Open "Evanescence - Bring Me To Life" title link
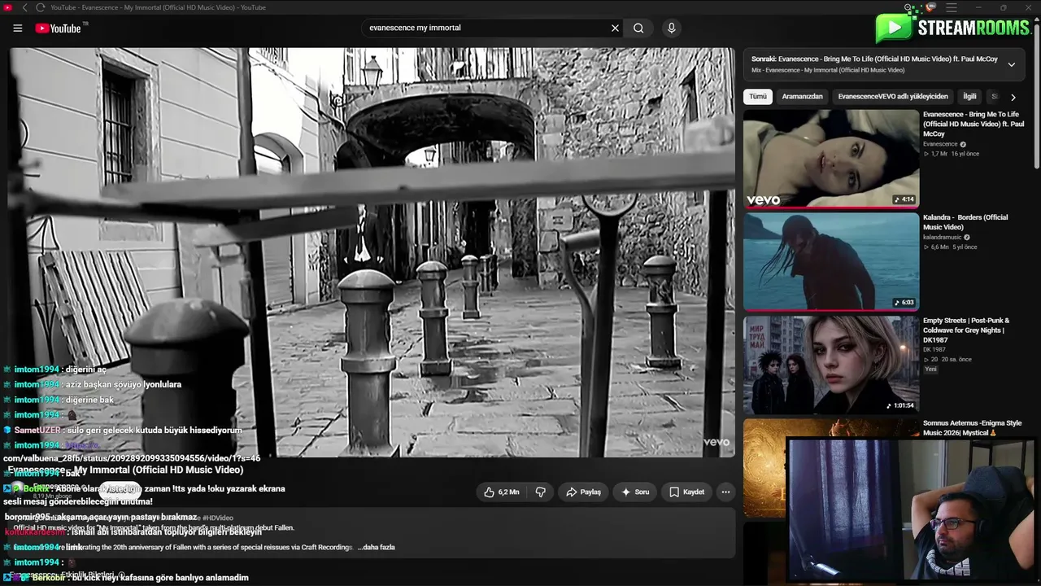 (973, 124)
